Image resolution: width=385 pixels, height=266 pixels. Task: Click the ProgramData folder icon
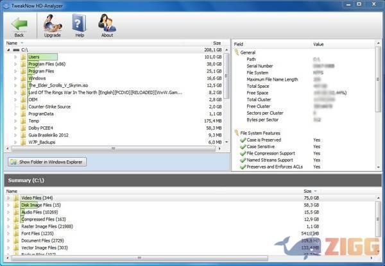[x=23, y=114]
